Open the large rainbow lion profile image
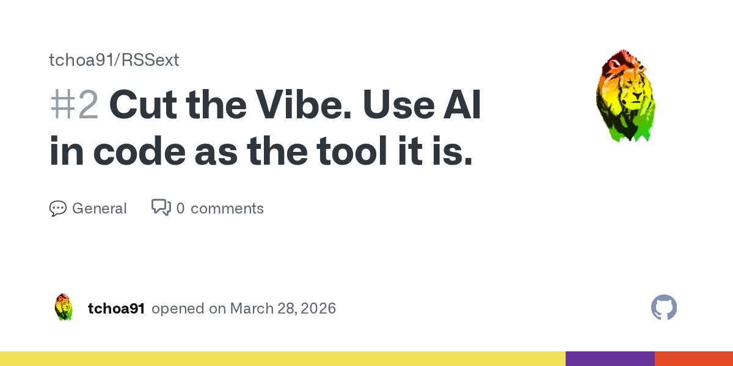Screen dimensions: 733x366 (x=625, y=96)
